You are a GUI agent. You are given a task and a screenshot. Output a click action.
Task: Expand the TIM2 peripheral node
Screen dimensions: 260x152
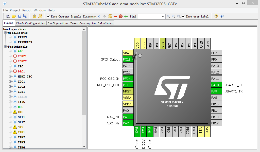tap(10, 137)
